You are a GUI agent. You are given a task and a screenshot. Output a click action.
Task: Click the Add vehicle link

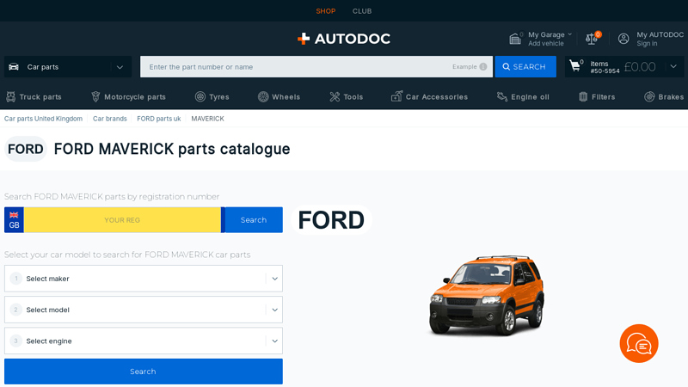click(546, 44)
